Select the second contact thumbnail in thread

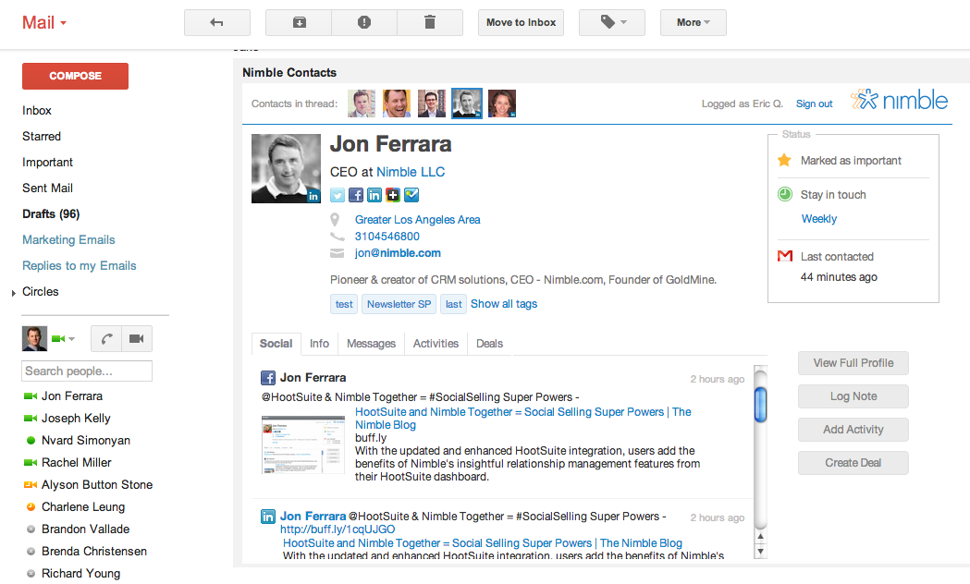(397, 103)
